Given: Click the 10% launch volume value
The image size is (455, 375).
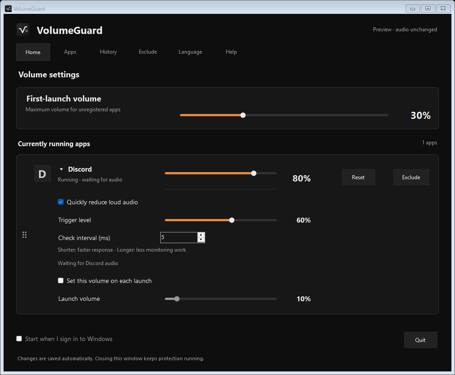Looking at the screenshot, I should [x=304, y=299].
